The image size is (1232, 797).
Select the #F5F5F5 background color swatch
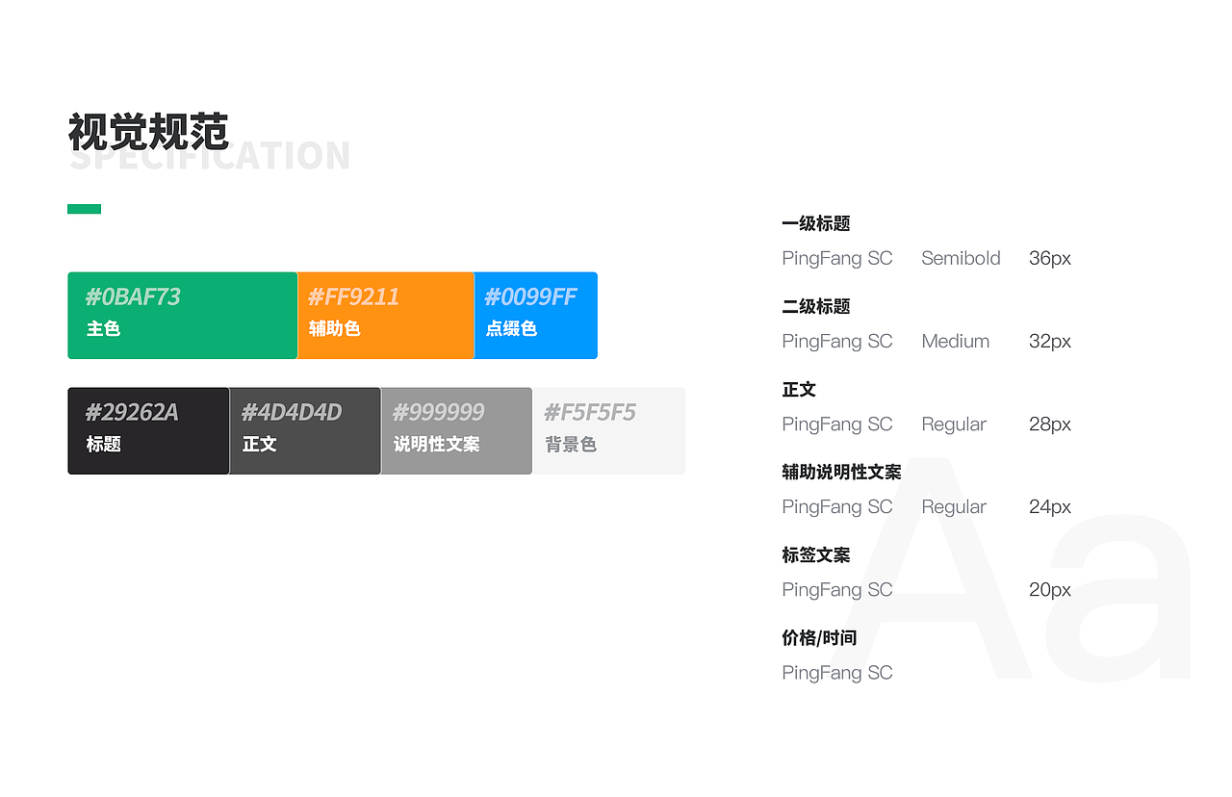[608, 430]
